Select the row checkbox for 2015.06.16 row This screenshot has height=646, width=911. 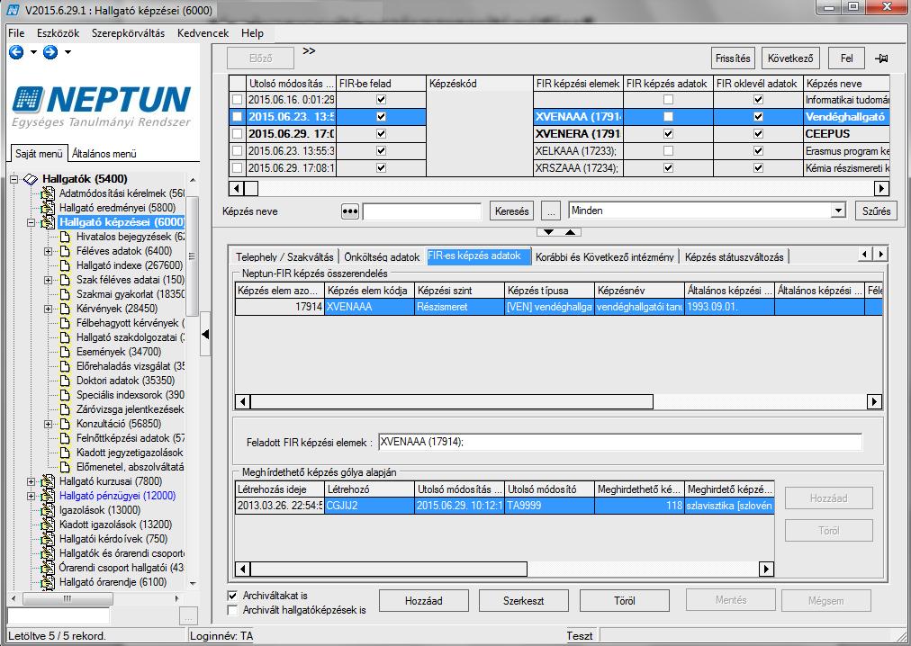point(237,100)
